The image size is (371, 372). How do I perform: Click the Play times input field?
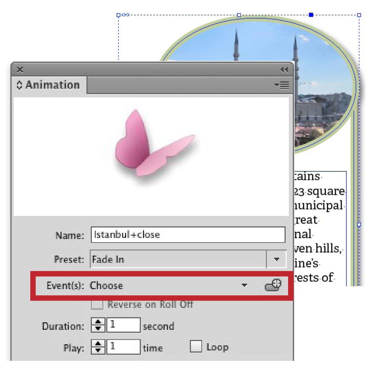coord(123,347)
